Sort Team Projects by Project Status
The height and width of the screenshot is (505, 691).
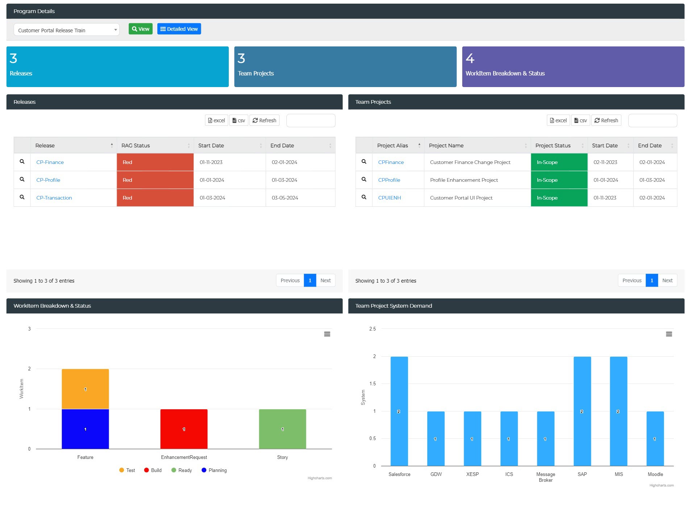[x=559, y=145]
